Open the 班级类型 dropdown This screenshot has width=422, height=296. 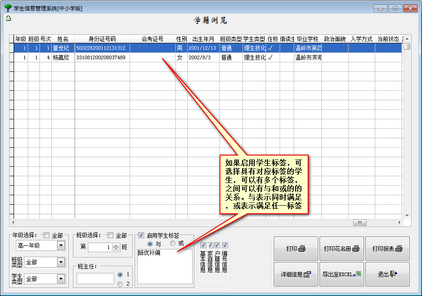click(61, 262)
